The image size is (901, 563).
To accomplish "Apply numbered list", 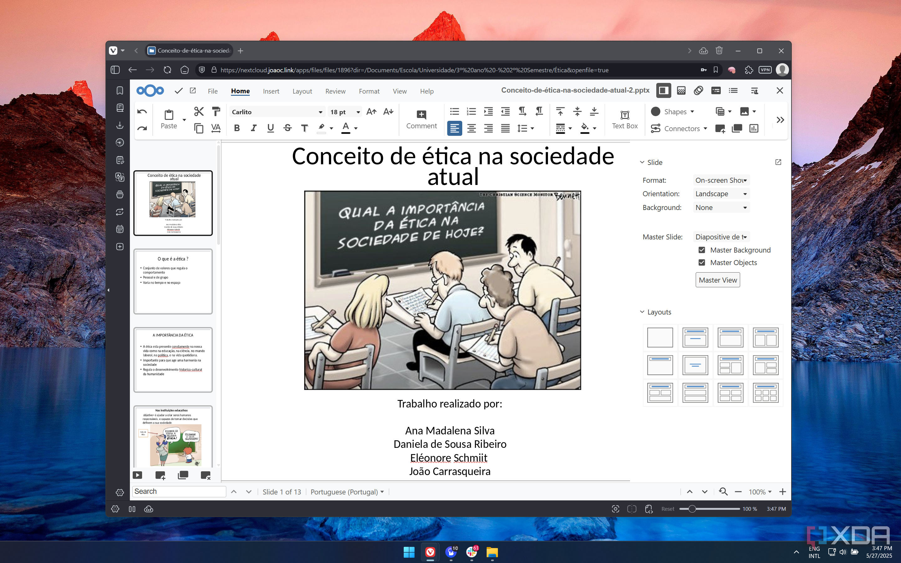I will (471, 111).
